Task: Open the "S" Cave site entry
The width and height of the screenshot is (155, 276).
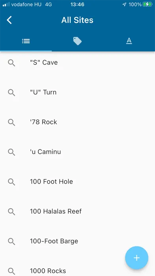Action: [x=77, y=63]
